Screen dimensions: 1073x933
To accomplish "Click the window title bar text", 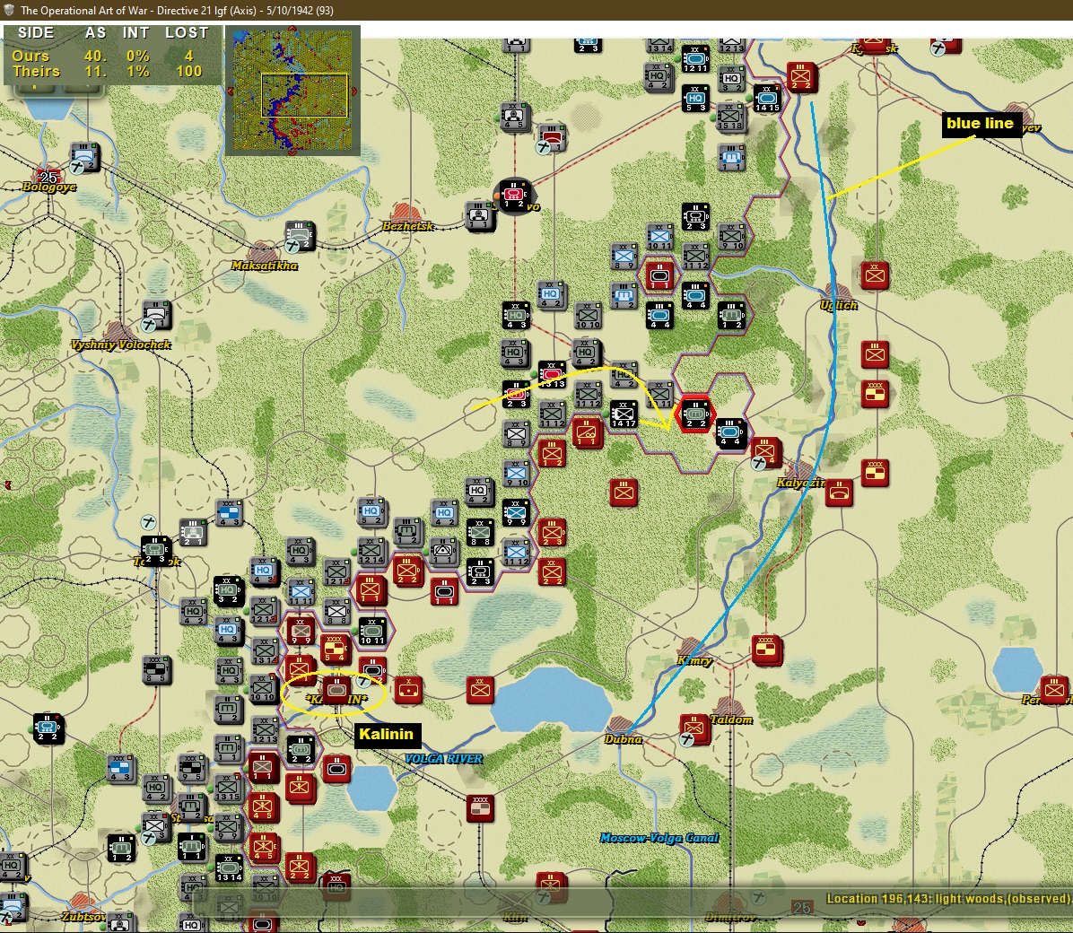I will click(x=178, y=10).
